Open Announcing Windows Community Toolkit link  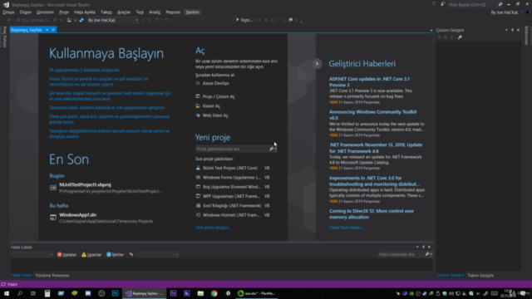click(x=373, y=115)
